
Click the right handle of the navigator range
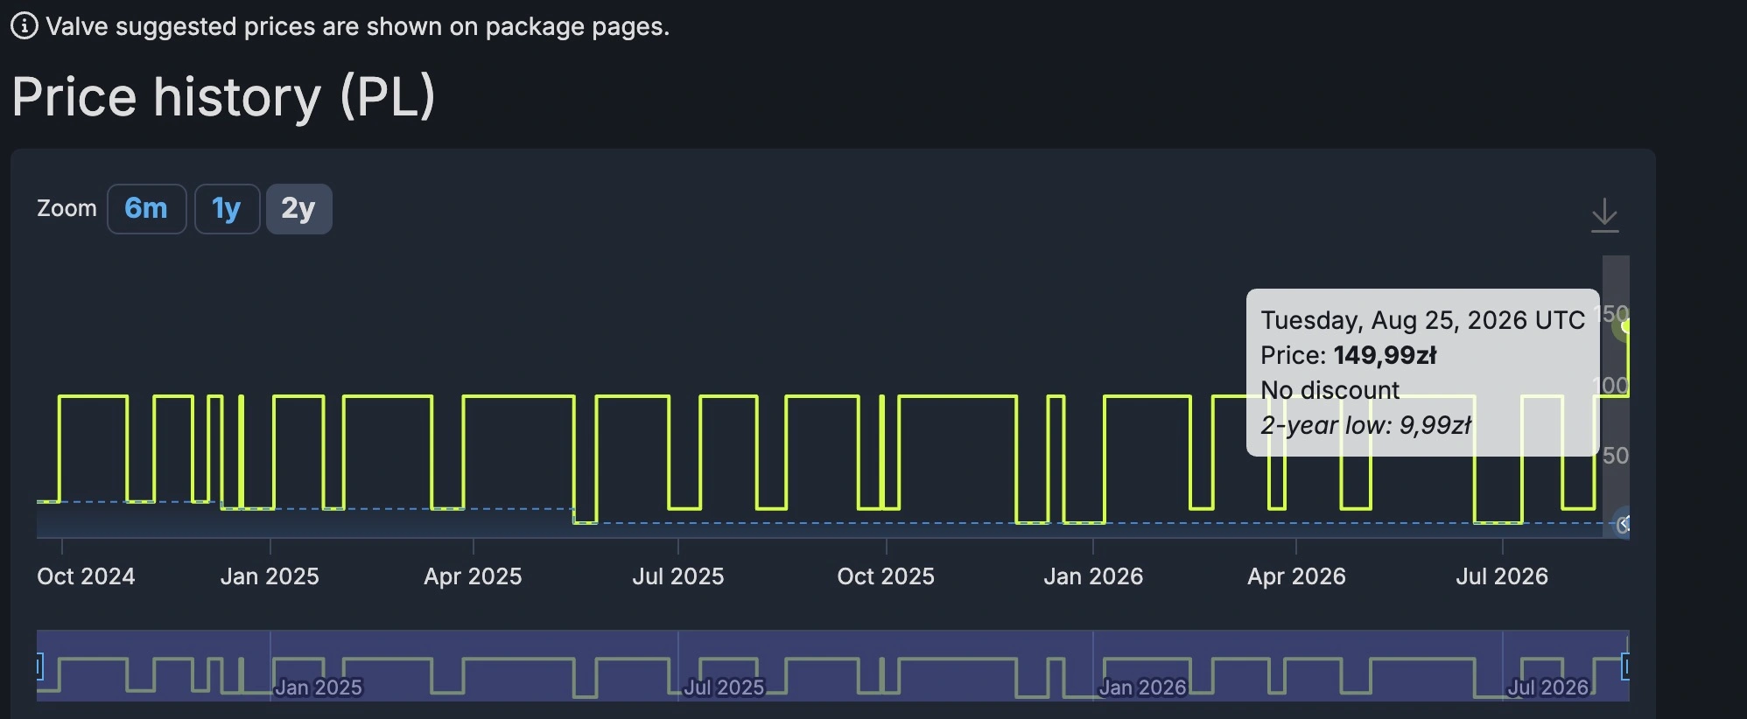click(x=1625, y=667)
